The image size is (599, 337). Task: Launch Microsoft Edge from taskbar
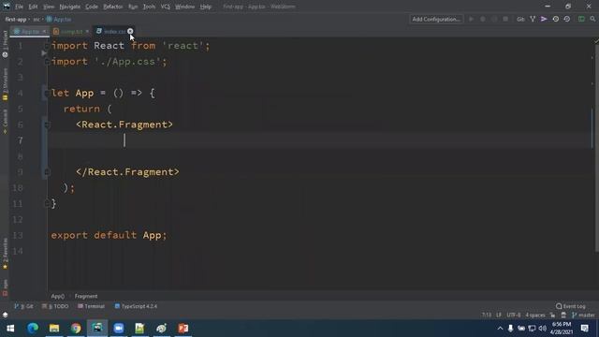[33, 329]
